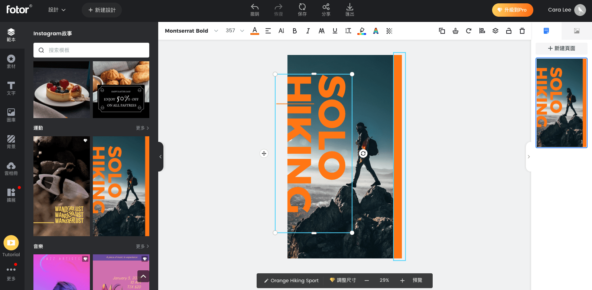The height and width of the screenshot is (290, 592).
Task: Open the 圖庫 photo library panel
Action: point(11,115)
